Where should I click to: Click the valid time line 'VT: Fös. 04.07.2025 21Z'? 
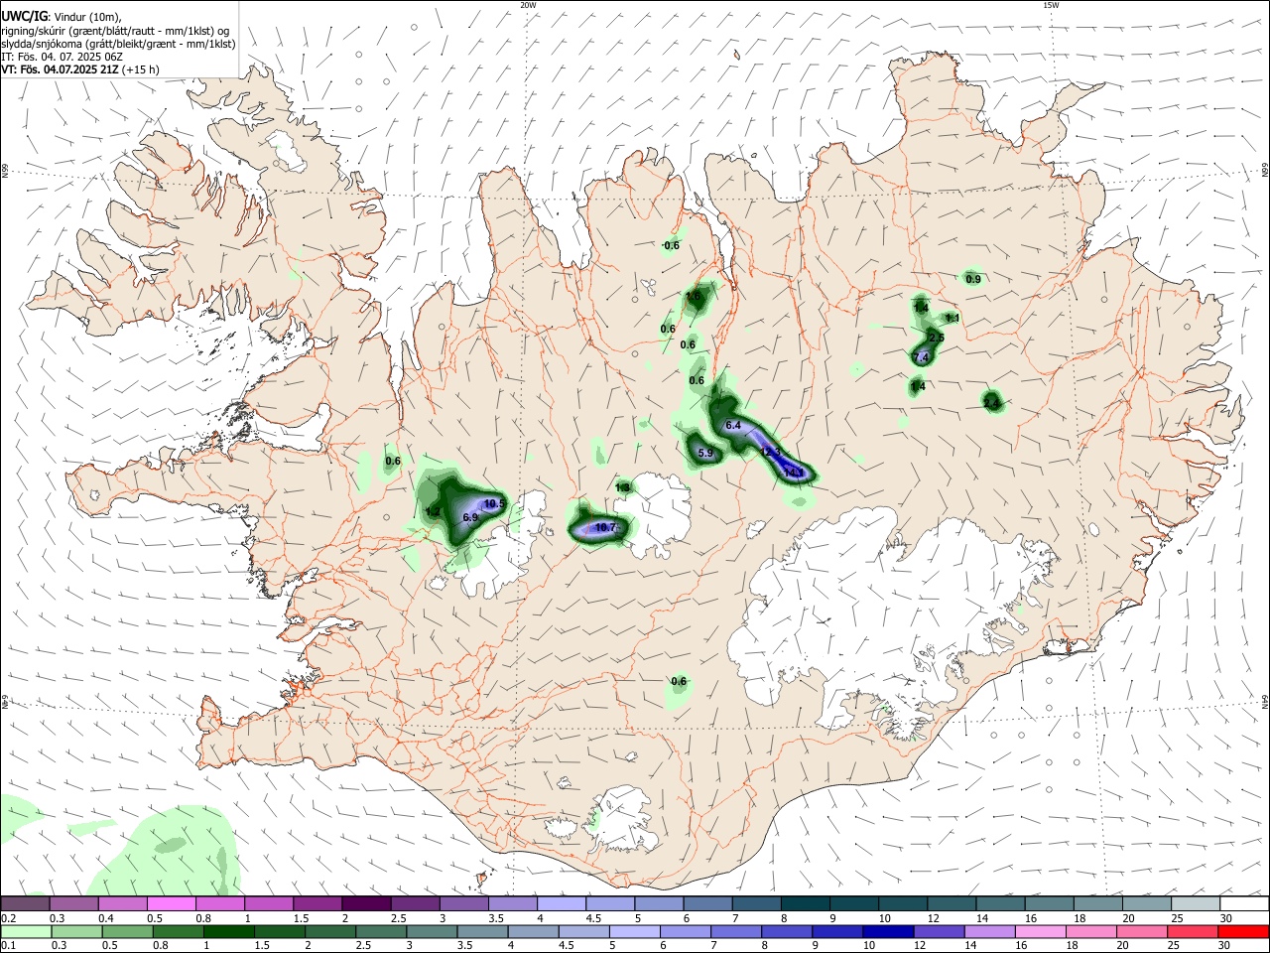(61, 69)
